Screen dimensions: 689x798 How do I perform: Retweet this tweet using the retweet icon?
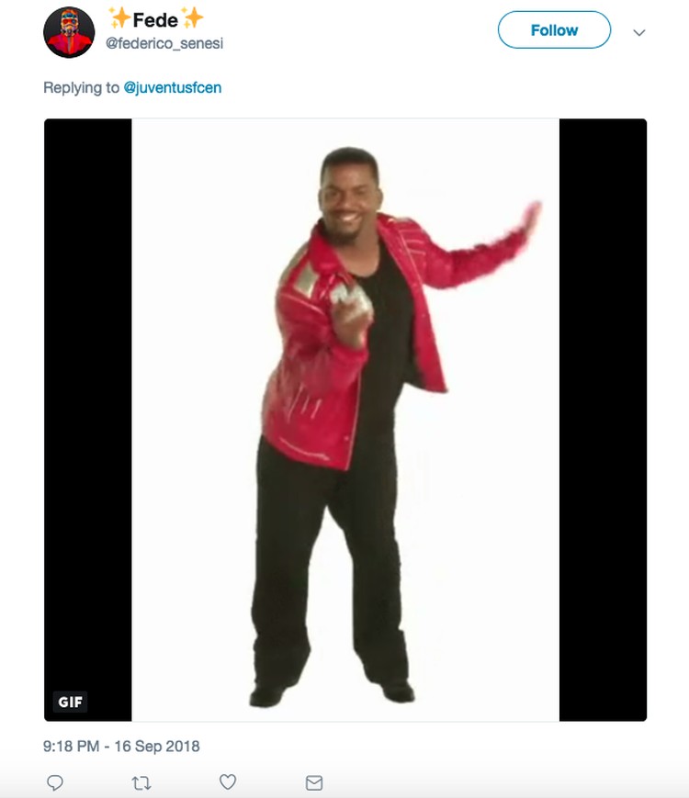pyautogui.click(x=141, y=782)
